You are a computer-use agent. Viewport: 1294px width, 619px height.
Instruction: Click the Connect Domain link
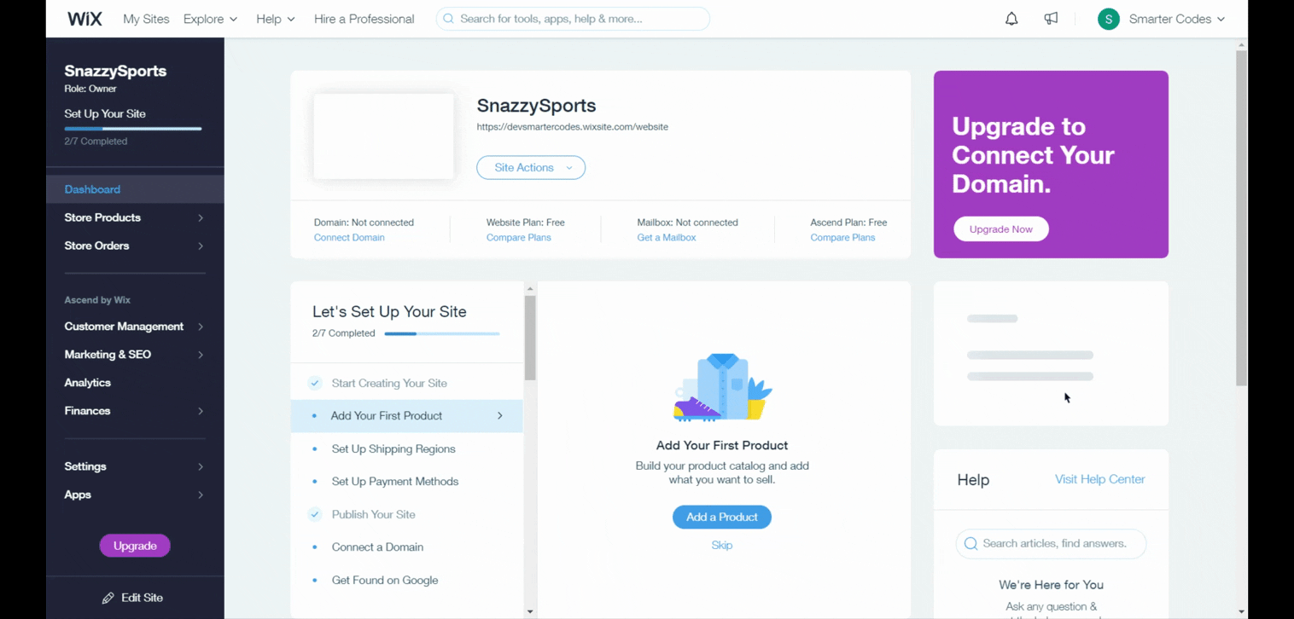[349, 238]
